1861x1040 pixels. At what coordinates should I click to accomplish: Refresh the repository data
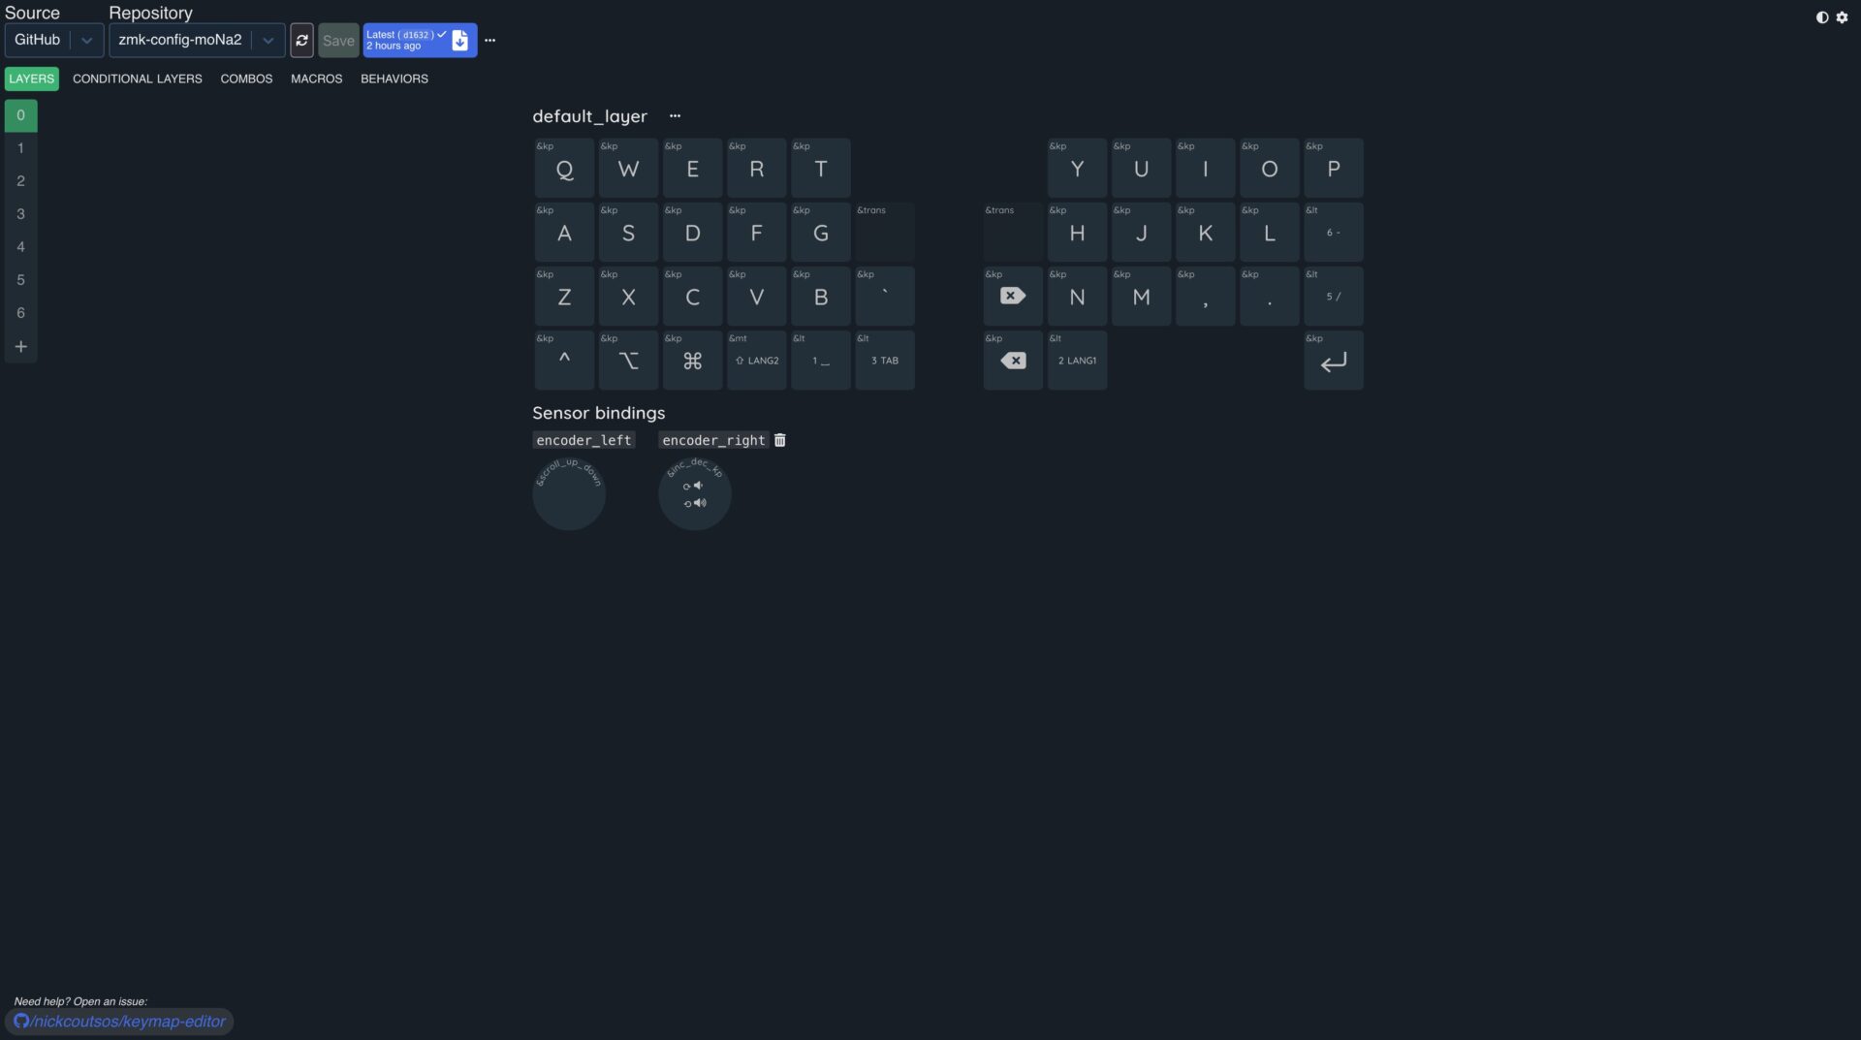[x=301, y=40]
